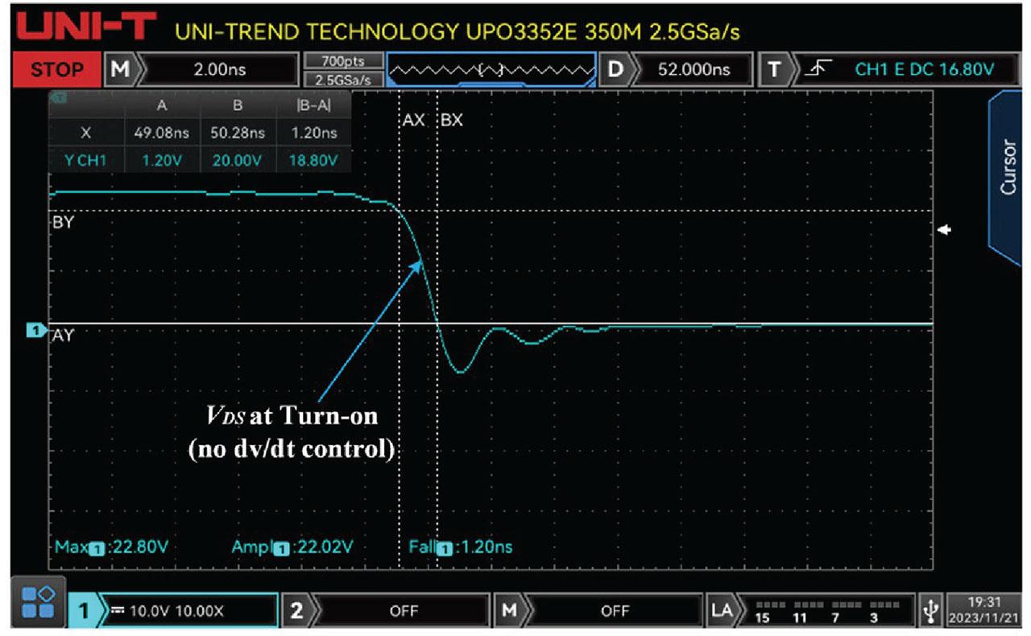Click the 700pts memory depth button
Screen dimensions: 1031x636
click(x=342, y=60)
